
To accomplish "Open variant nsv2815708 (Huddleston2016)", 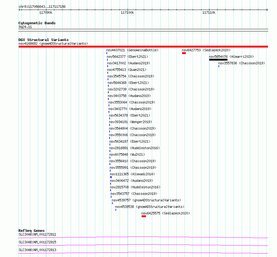I will pyautogui.click(x=135, y=187).
